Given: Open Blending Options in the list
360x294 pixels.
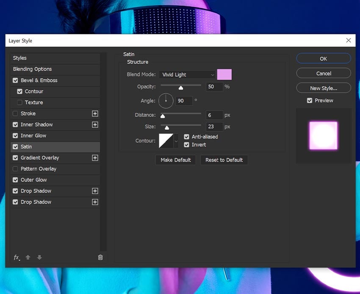Looking at the screenshot, I should coord(55,69).
